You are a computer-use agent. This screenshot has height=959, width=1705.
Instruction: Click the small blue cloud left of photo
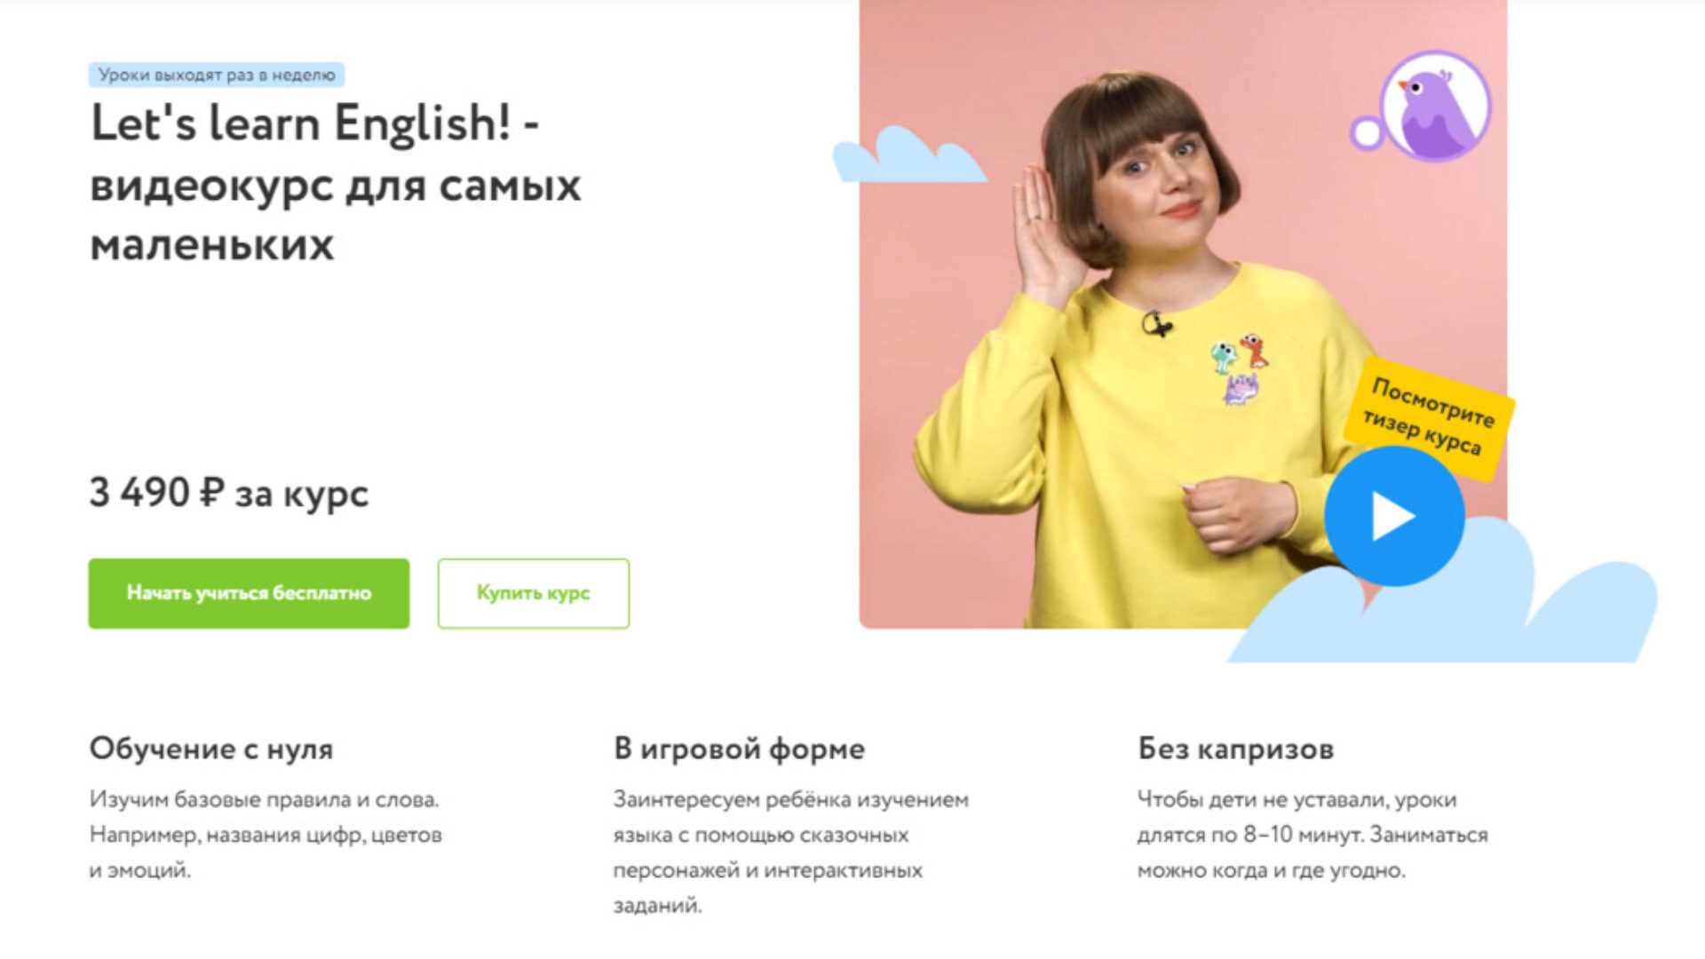(x=908, y=155)
